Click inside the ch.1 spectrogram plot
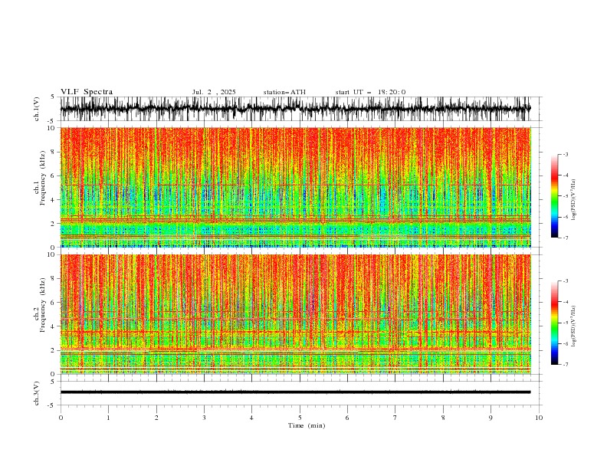The width and height of the screenshot is (607, 469). click(x=295, y=187)
